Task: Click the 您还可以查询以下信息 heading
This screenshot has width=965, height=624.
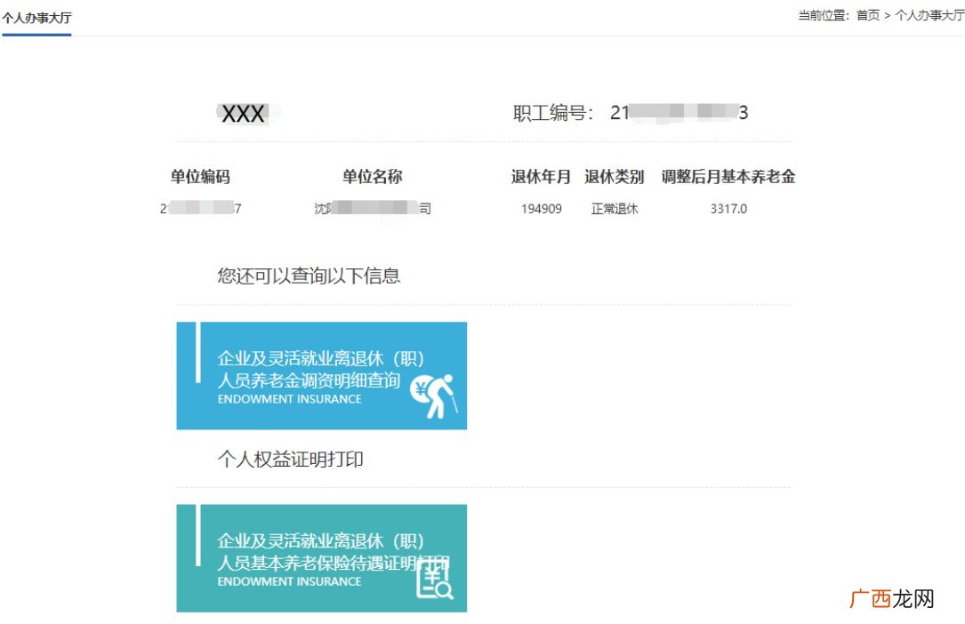Action: coord(309,276)
